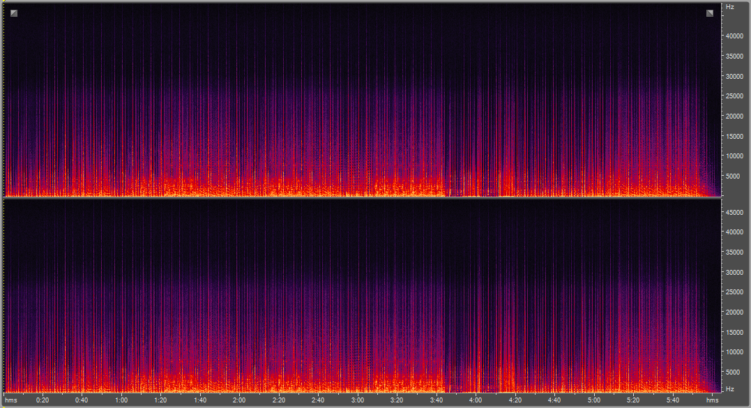Click the right hms label on time ruler
The image size is (751, 408).
[712, 400]
